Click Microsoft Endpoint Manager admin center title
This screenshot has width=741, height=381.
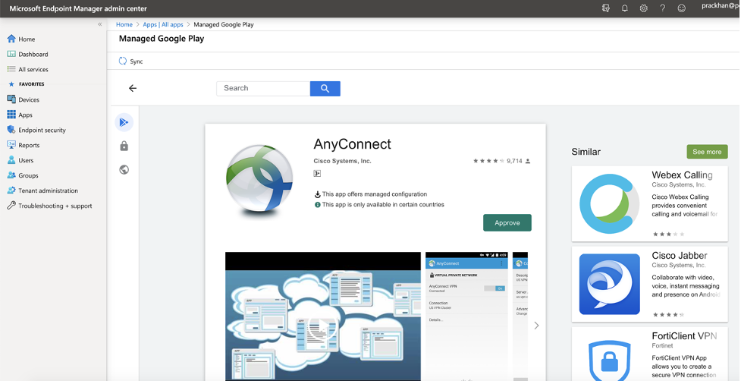pos(78,8)
